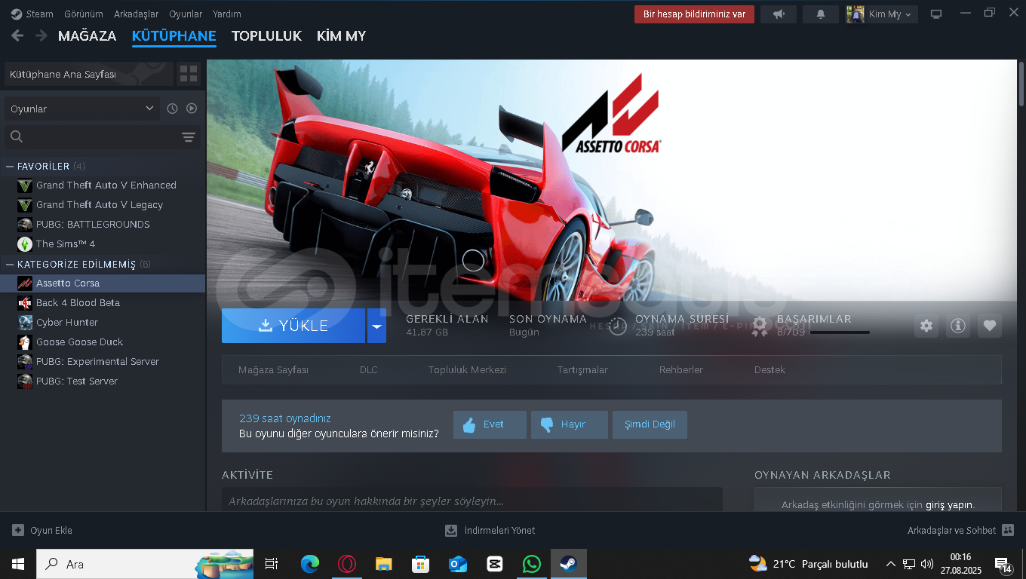Open WhatsApp from the taskbar
The image size is (1026, 579).
(x=532, y=564)
